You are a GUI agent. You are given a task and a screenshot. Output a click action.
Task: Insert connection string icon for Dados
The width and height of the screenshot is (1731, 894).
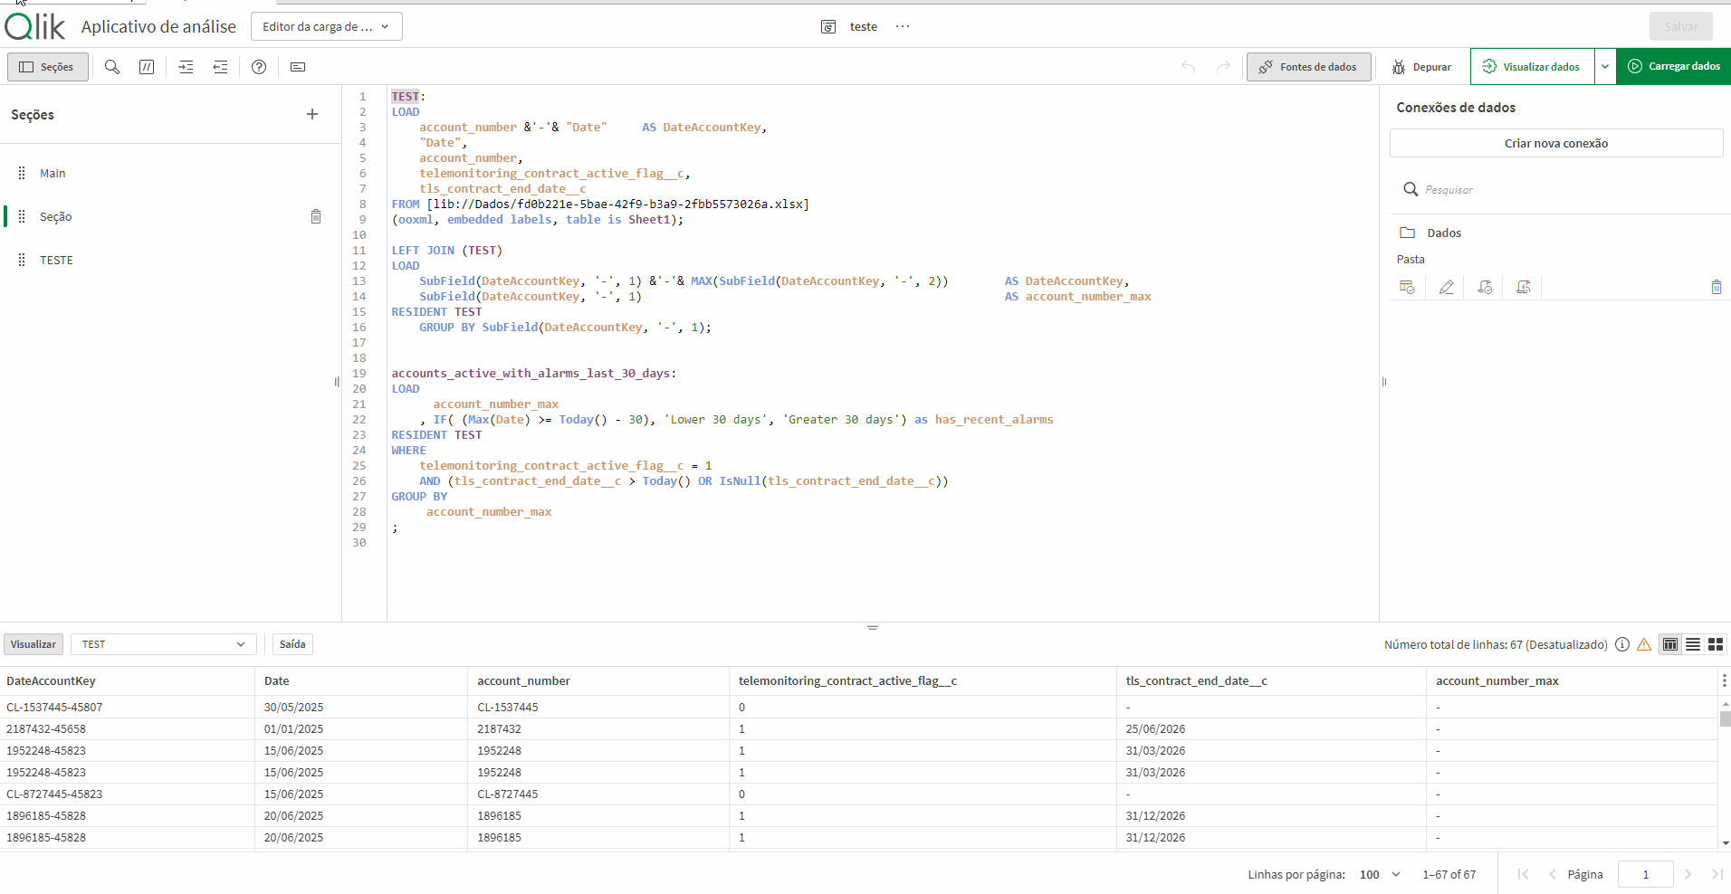pyautogui.click(x=1485, y=287)
